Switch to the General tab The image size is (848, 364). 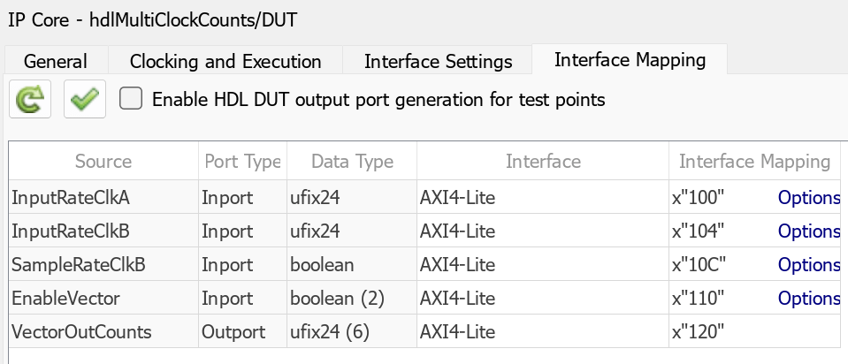pyautogui.click(x=55, y=62)
